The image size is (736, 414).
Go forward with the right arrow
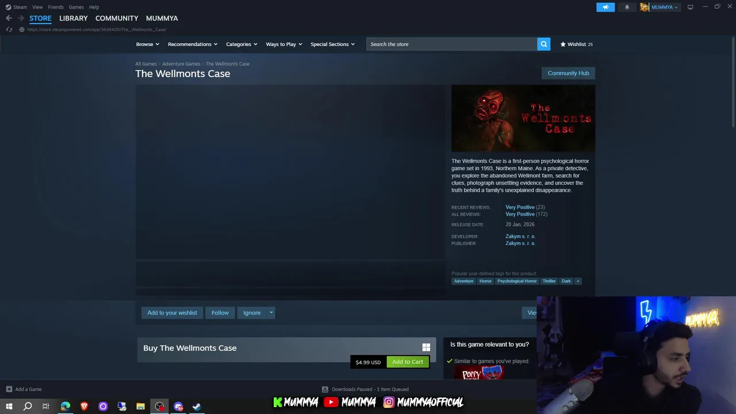(x=21, y=18)
